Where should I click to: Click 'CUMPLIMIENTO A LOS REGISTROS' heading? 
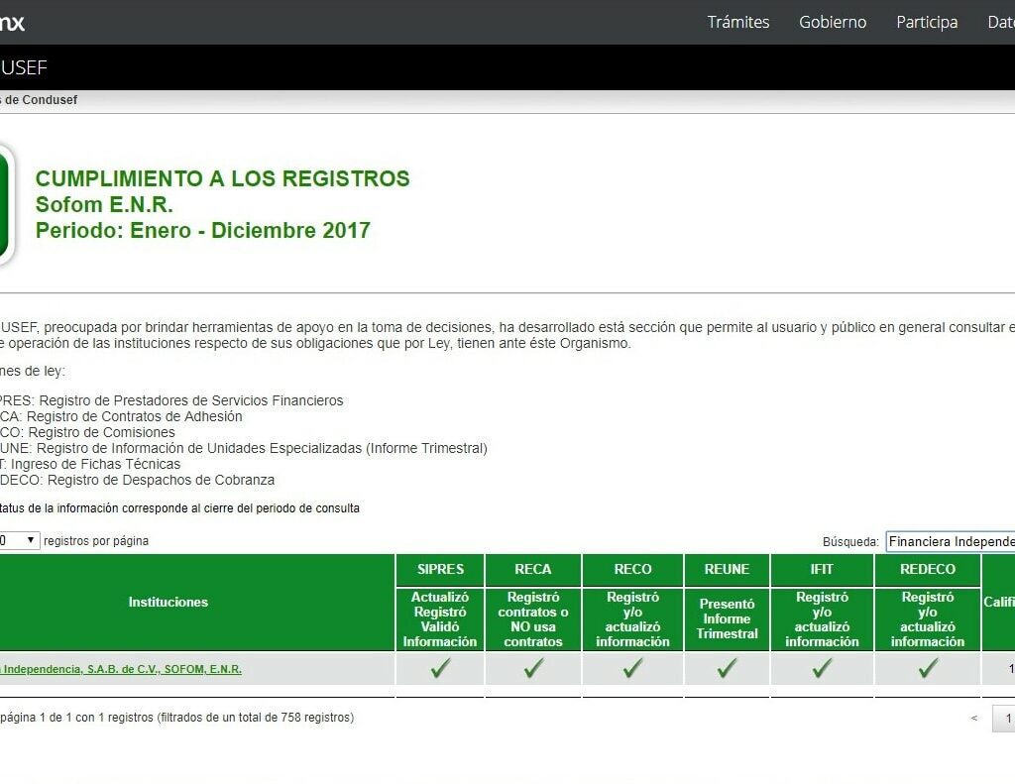pyautogui.click(x=223, y=178)
